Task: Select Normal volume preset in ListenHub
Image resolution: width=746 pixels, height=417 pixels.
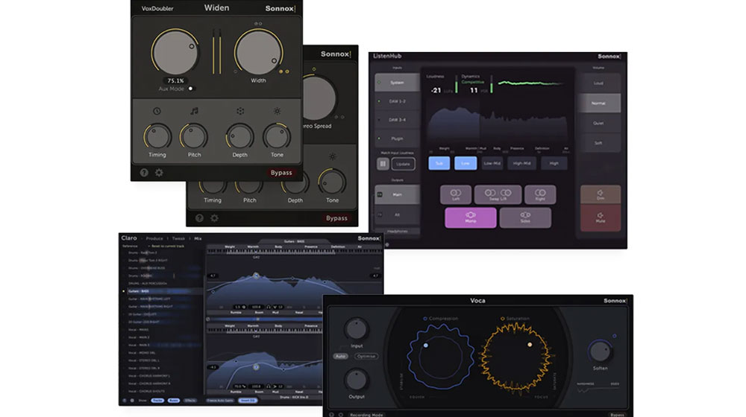Action: 598,103
